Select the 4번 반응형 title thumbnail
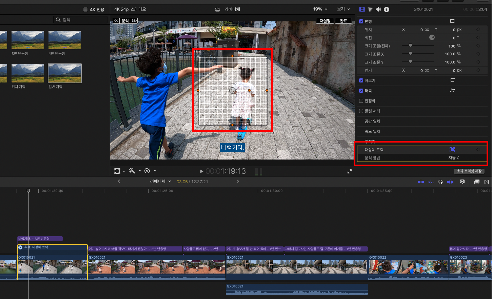The width and height of the screenshot is (492, 299). tap(65, 40)
